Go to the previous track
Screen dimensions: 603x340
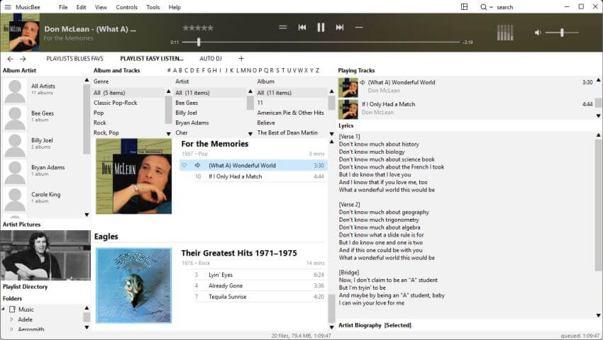pos(302,27)
